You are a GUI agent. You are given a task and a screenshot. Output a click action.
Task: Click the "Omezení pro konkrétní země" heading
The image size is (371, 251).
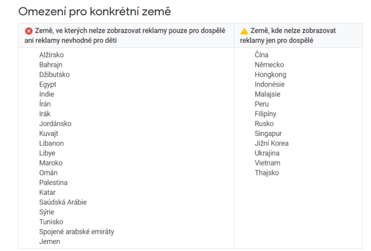pos(95,11)
